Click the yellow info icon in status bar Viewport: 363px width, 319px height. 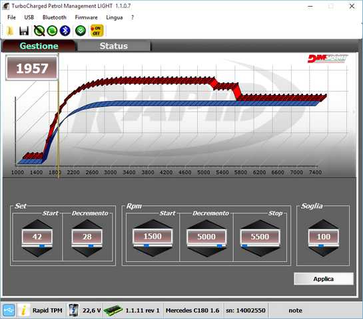point(24,310)
